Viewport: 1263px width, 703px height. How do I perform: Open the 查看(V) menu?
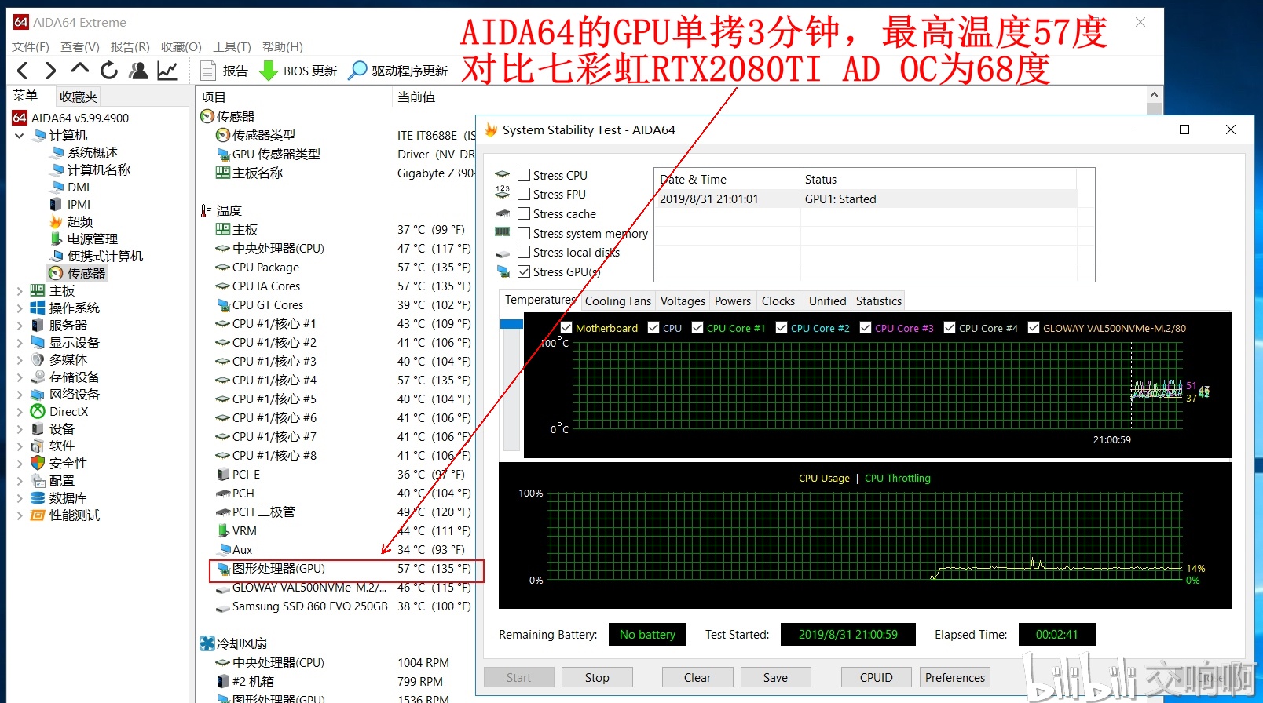[80, 47]
